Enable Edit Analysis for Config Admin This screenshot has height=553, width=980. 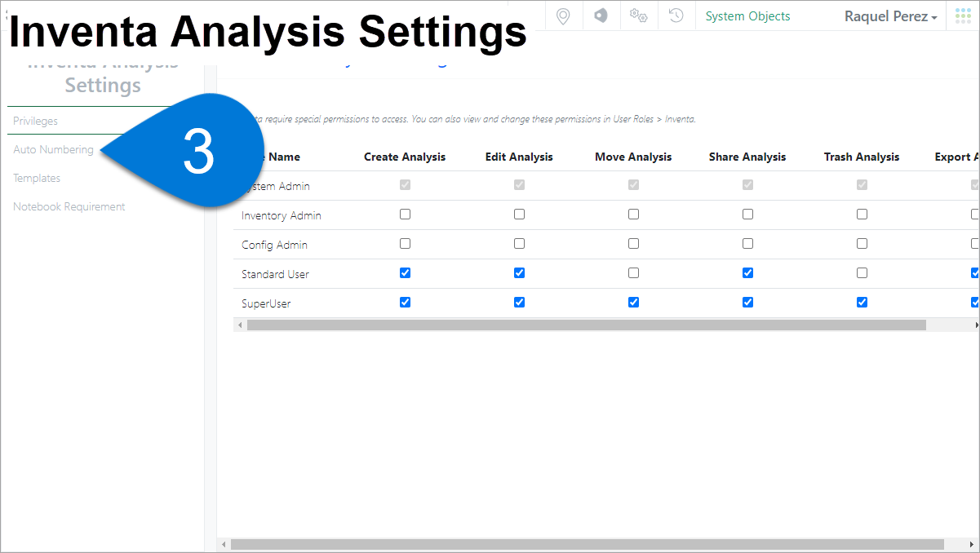point(519,244)
